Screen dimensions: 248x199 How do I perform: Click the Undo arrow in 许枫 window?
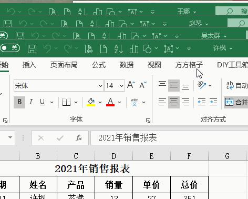[47, 48]
